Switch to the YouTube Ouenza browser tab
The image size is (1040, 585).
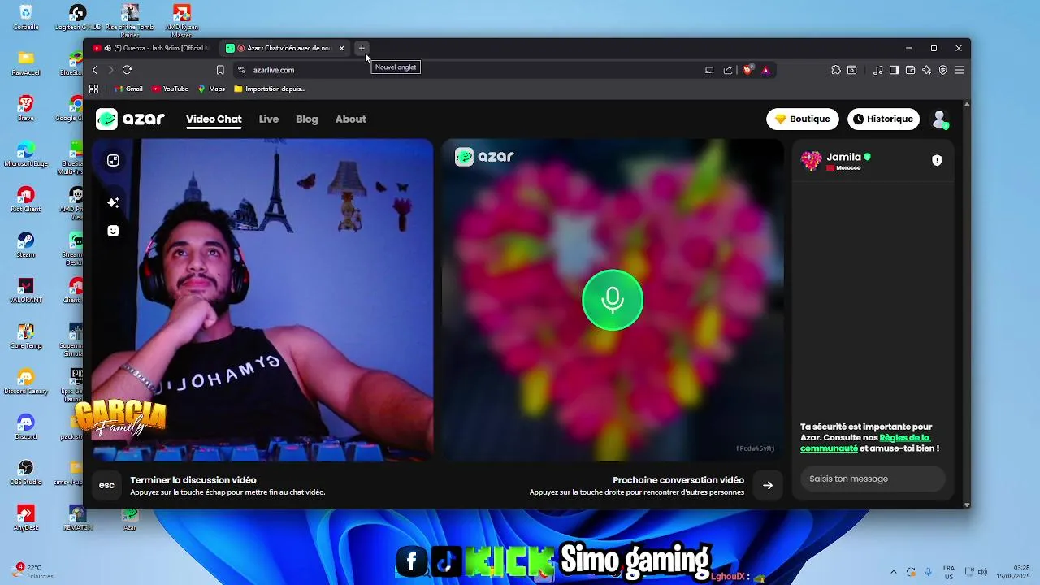pyautogui.click(x=151, y=48)
